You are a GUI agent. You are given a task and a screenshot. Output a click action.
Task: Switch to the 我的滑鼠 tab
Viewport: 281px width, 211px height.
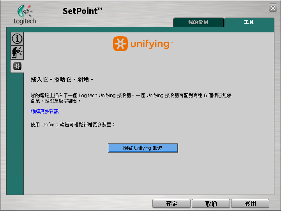[x=198, y=22]
